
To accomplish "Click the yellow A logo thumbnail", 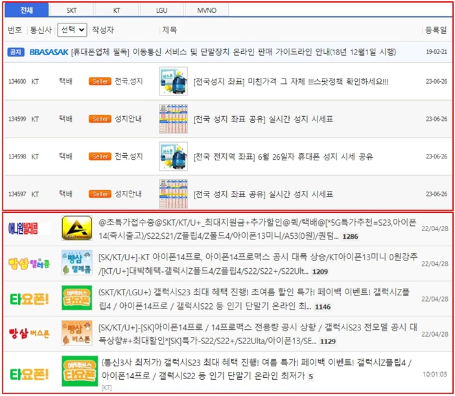I will coord(77,228).
